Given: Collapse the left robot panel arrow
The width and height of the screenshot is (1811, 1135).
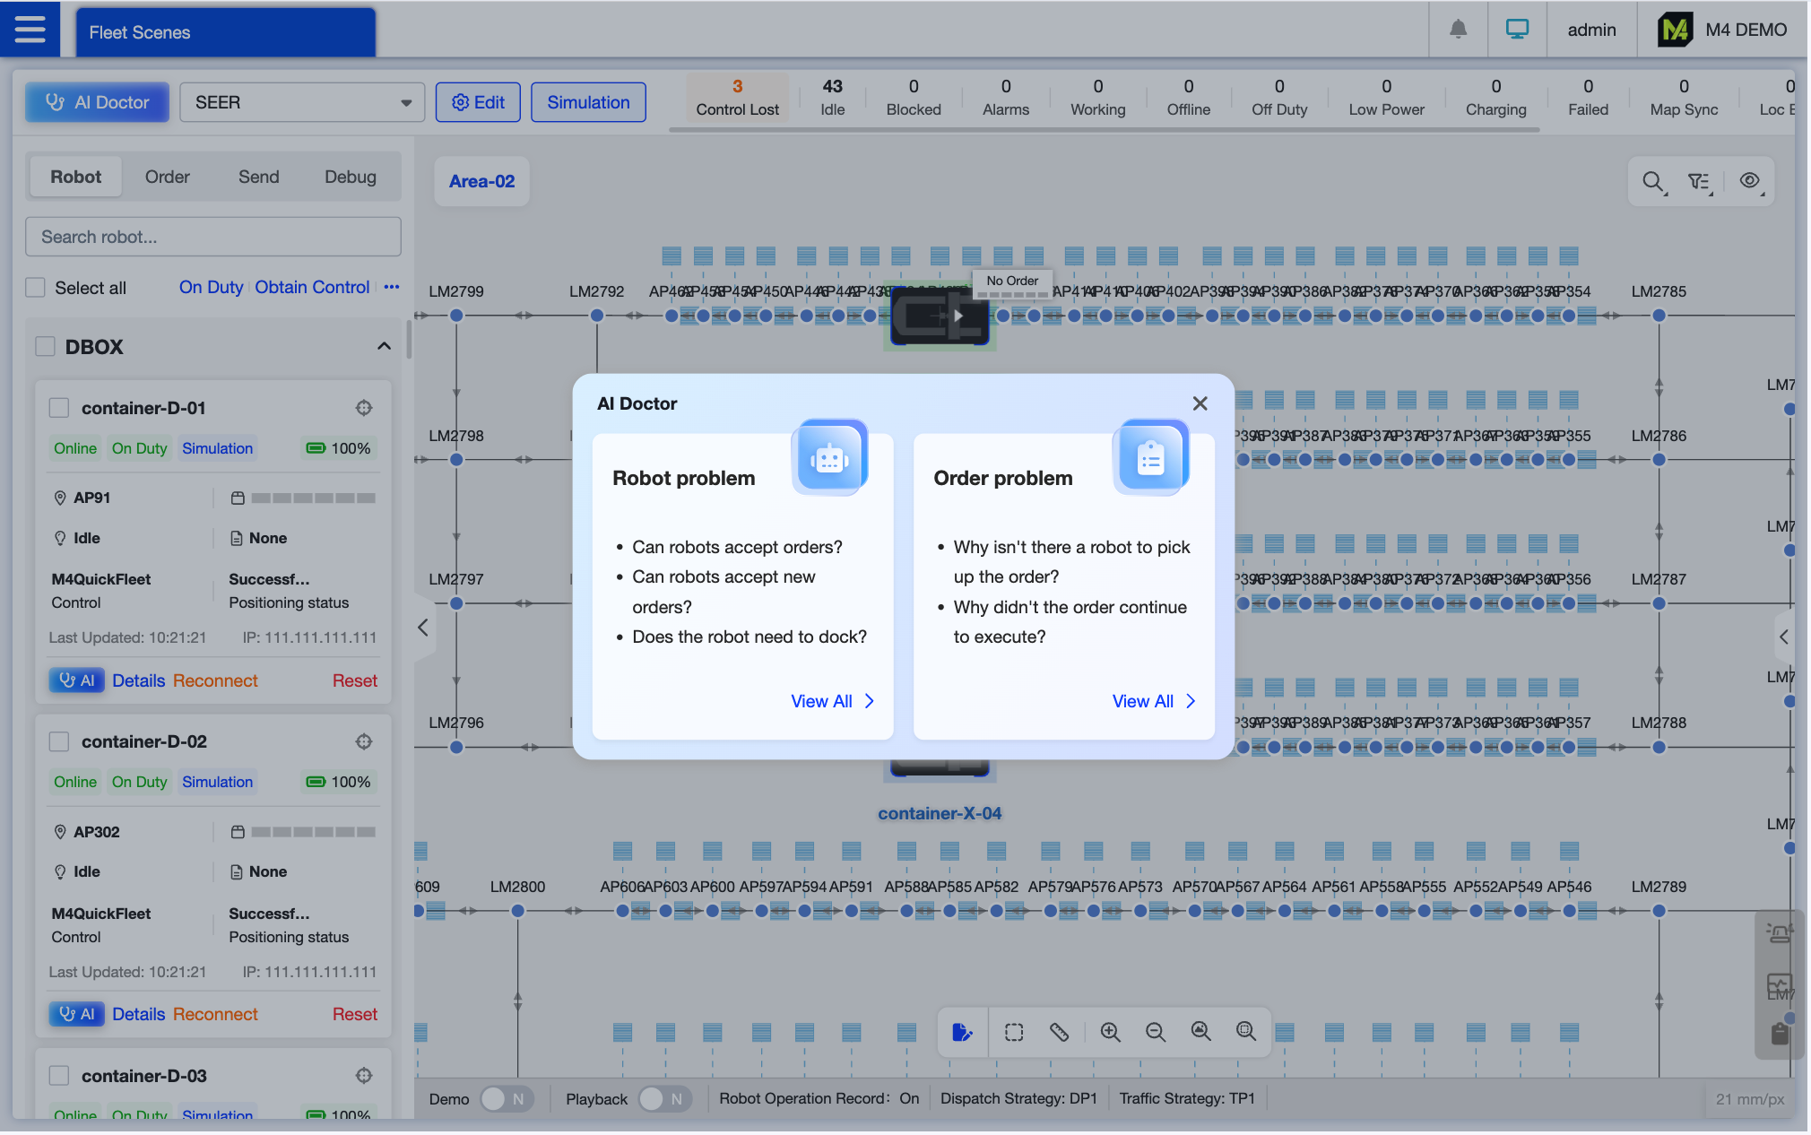Looking at the screenshot, I should [x=423, y=628].
